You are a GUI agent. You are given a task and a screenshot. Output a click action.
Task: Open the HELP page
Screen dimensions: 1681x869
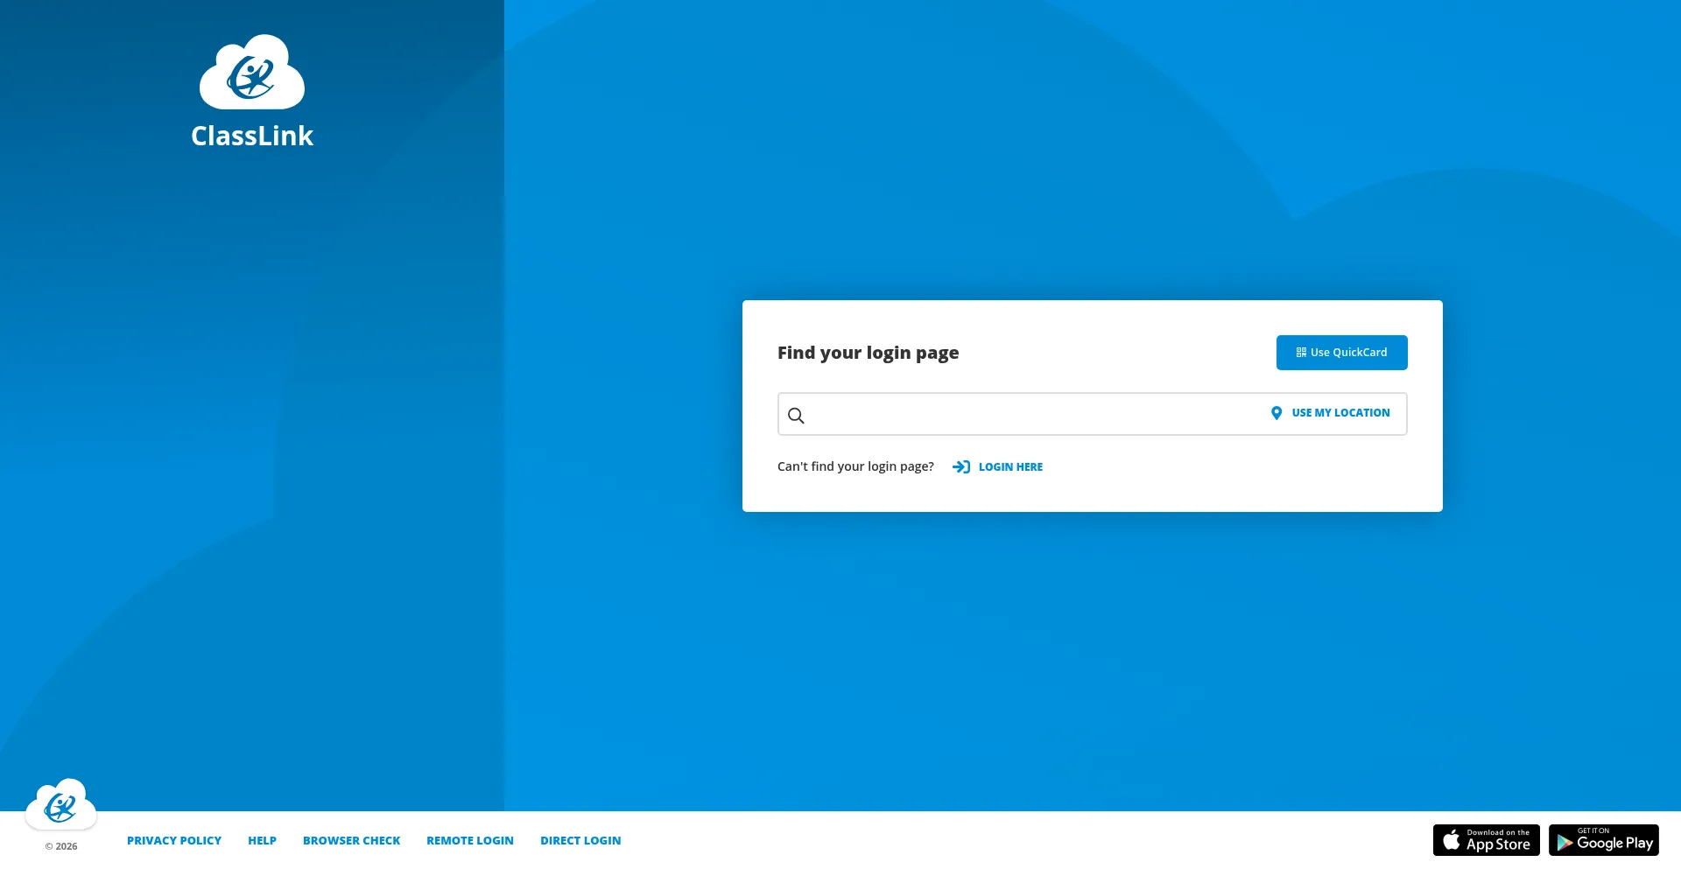point(262,839)
